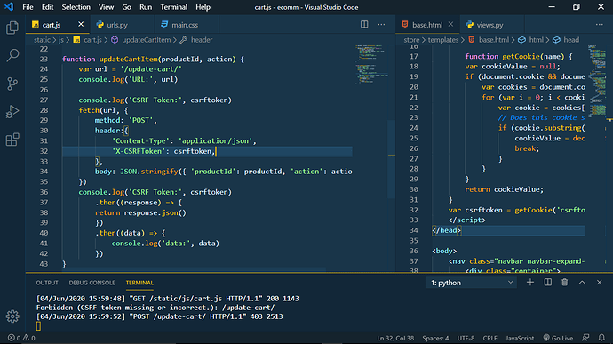Screen dimensions: 613x344
Task: Open the Terminal menu
Action: pos(173,7)
